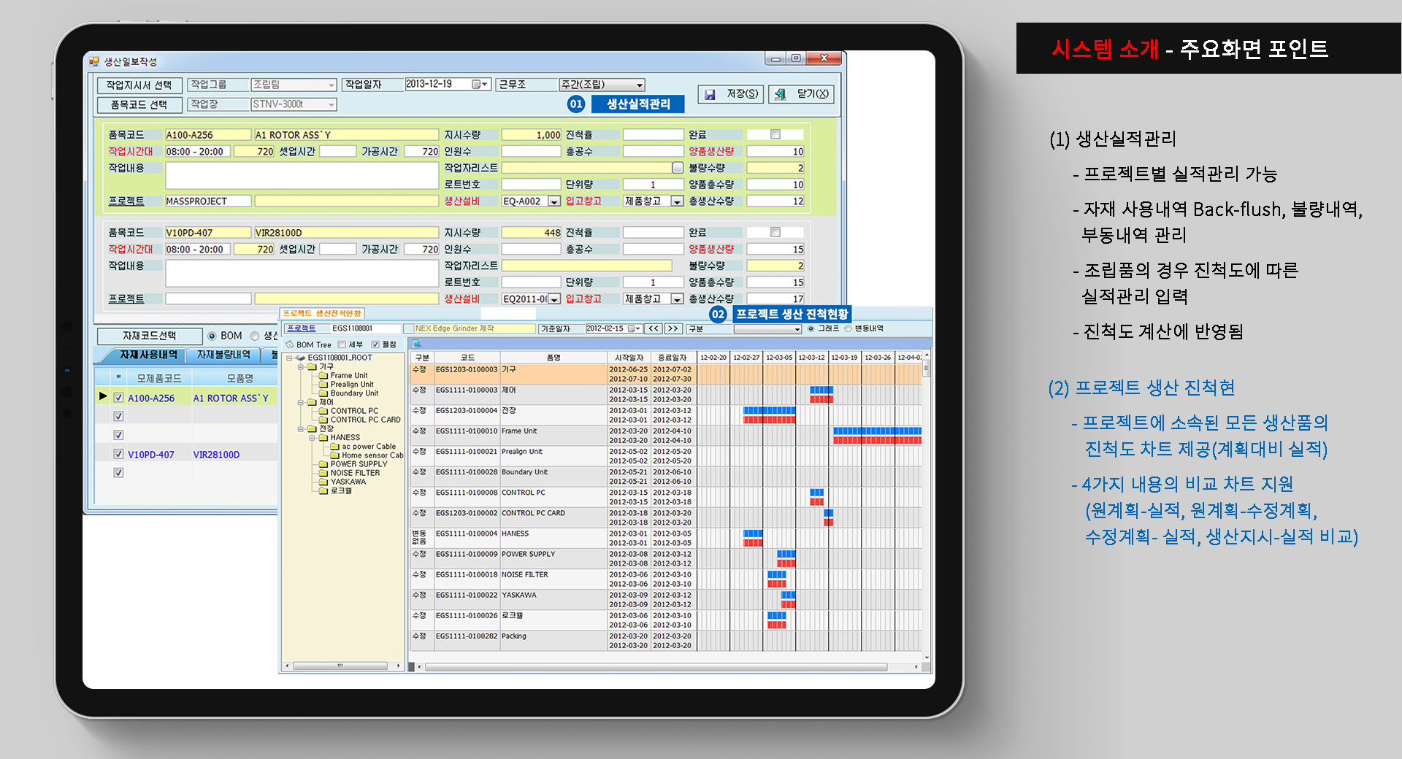1402x759 pixels.
Task: Click the BOM tree horizontal scrollbar
Action: point(342,666)
